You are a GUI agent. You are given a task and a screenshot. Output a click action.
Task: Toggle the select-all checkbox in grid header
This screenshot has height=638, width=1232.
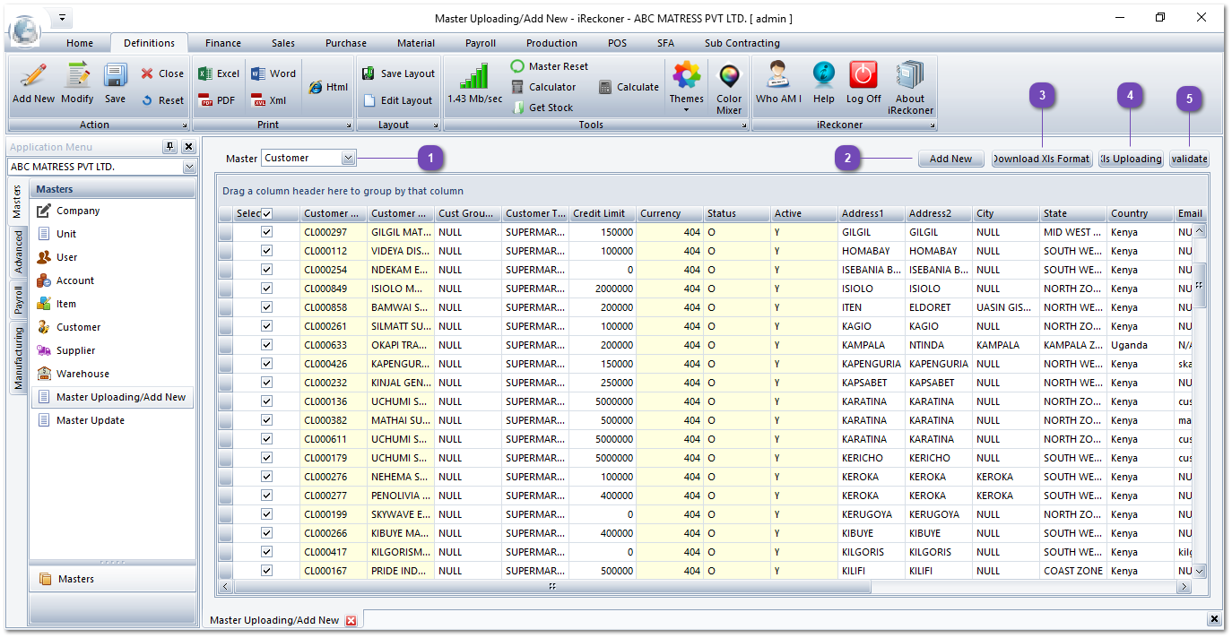tap(266, 214)
